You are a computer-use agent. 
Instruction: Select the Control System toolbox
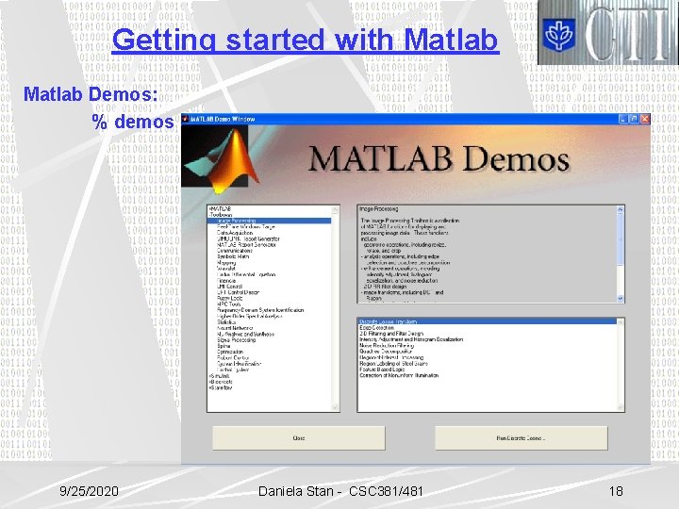coord(233,370)
